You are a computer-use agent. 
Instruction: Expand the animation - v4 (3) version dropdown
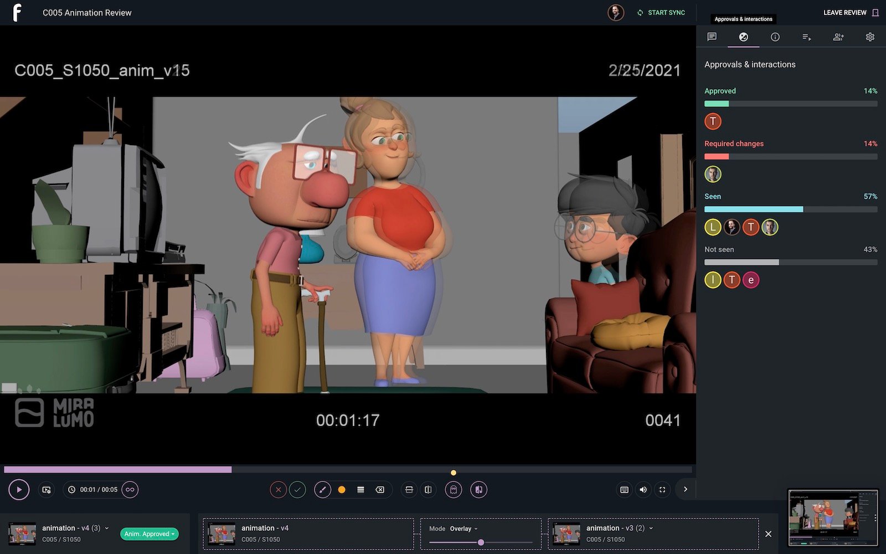point(107,528)
